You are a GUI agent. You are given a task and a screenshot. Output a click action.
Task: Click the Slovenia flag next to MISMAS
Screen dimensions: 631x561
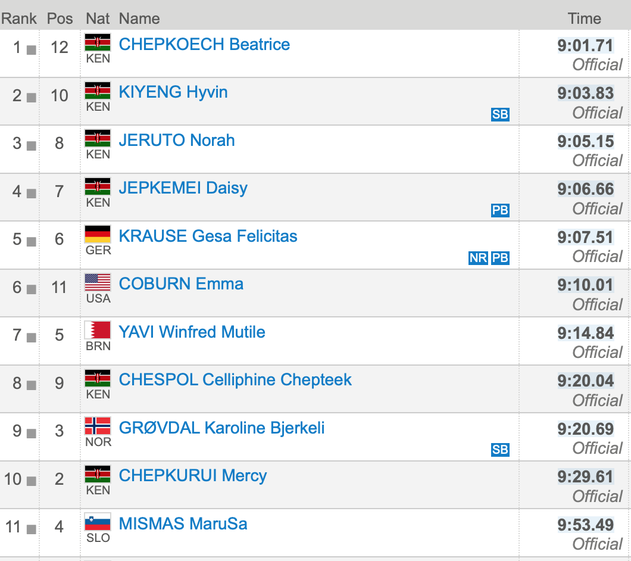98,522
